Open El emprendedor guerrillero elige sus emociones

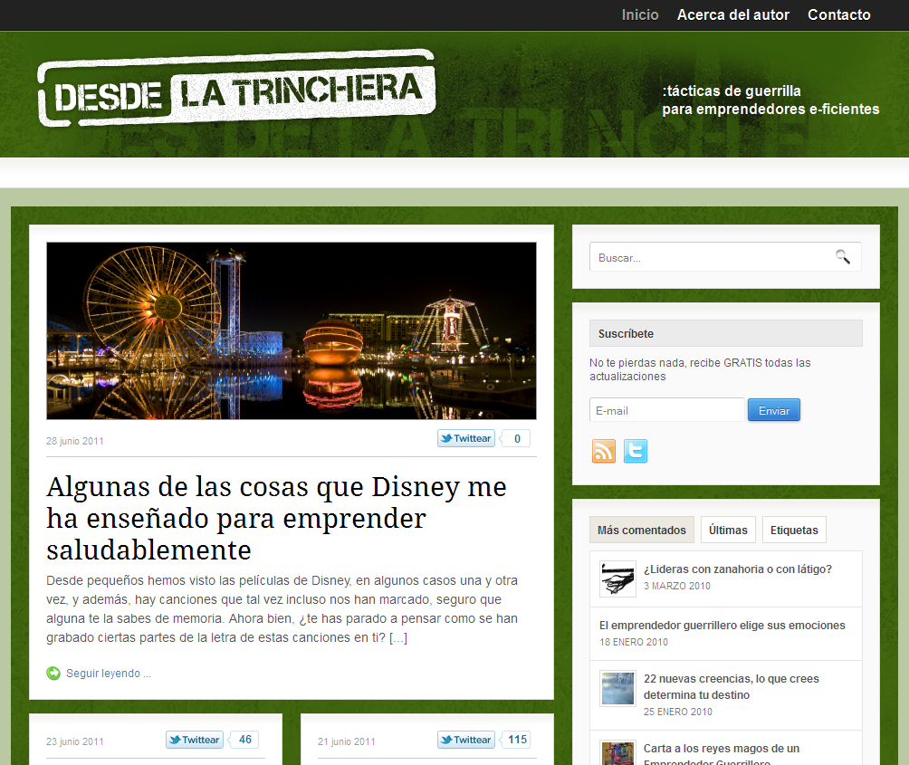click(x=722, y=626)
